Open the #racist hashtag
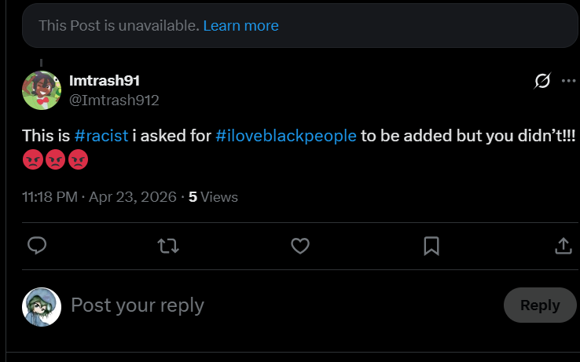Image resolution: width=580 pixels, height=362 pixels. point(101,136)
